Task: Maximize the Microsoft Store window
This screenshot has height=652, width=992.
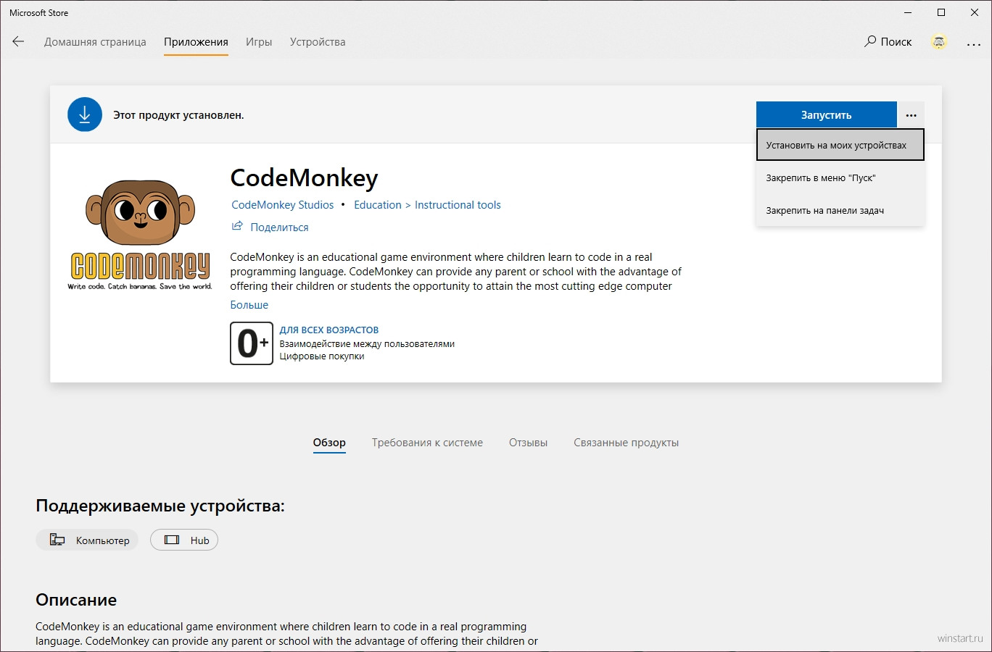Action: (941, 12)
